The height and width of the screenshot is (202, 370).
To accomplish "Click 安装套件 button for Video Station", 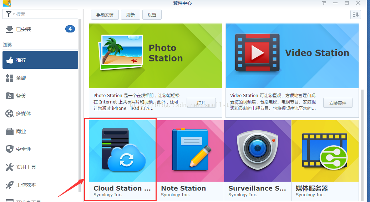I will pyautogui.click(x=338, y=103).
